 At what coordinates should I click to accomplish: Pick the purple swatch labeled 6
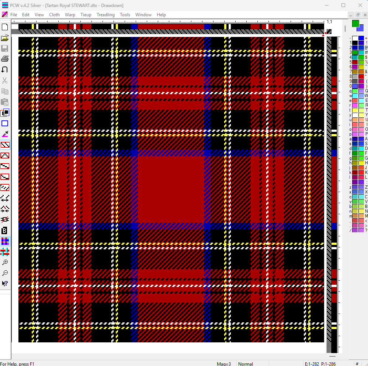[x=355, y=67]
